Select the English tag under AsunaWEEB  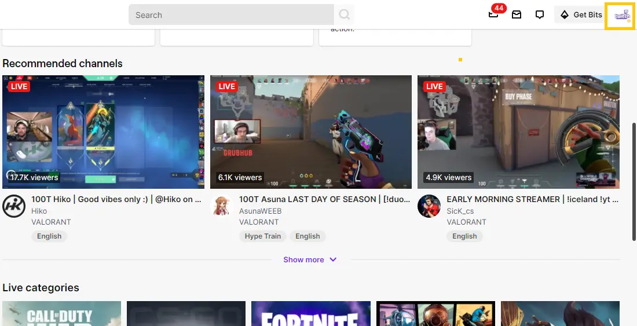pyautogui.click(x=307, y=236)
